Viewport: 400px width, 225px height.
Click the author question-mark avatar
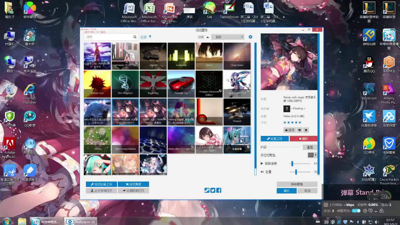pyautogui.click(x=287, y=108)
